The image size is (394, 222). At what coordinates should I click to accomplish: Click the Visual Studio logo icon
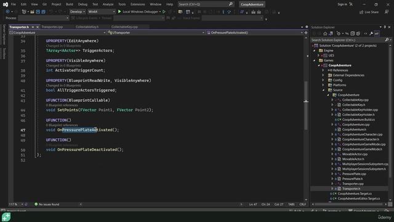tap(6, 4)
